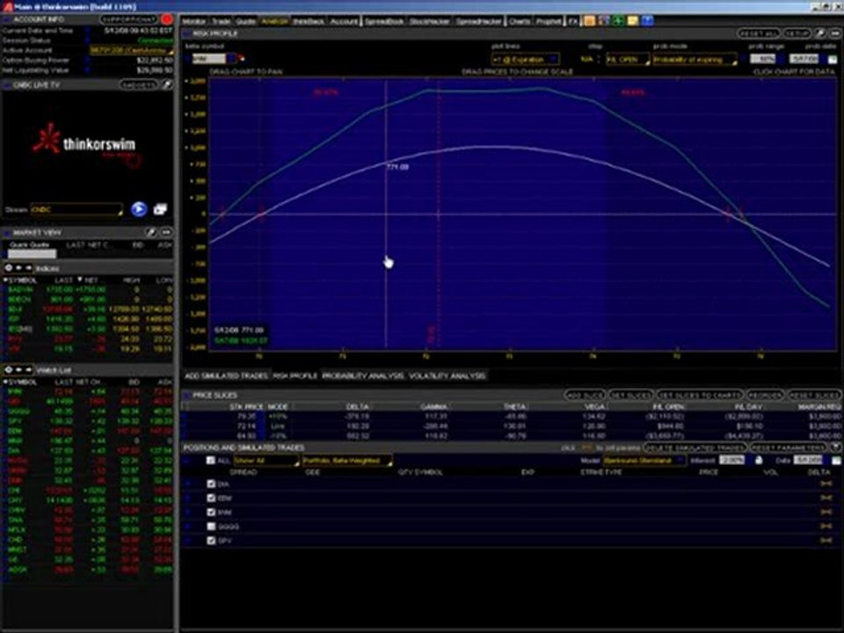Click the lock icon beside interest rate

(759, 460)
